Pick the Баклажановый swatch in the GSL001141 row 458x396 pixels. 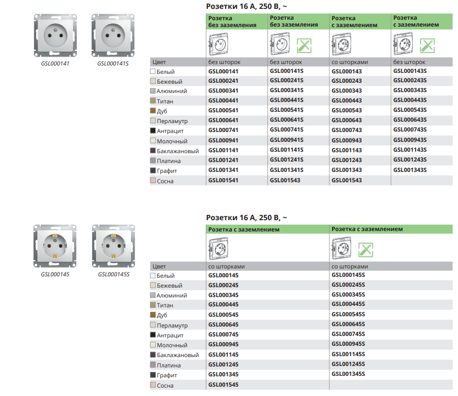coord(153,150)
